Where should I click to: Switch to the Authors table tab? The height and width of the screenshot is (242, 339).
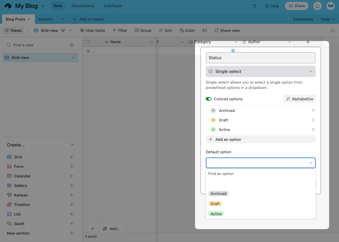45,19
